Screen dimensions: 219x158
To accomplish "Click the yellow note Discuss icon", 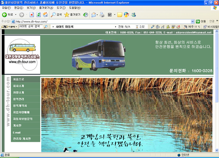I will tap(120, 15).
